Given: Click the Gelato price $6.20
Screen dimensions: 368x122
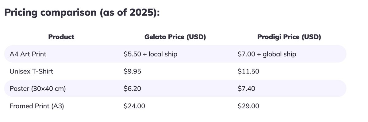Looking at the screenshot, I should coord(132,89).
